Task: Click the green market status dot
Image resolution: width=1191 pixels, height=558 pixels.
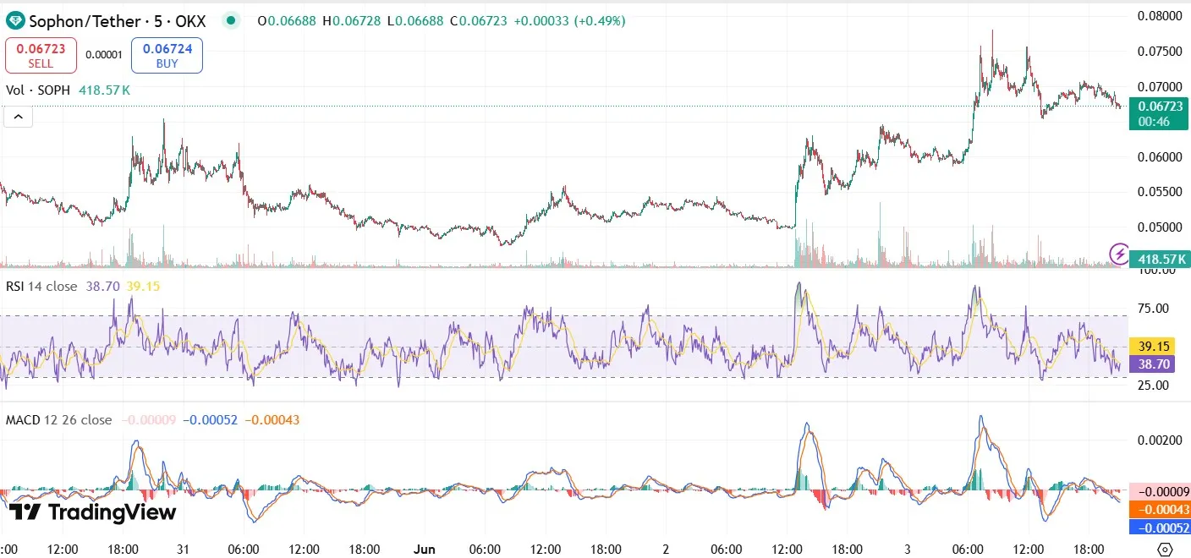Action: click(x=230, y=19)
